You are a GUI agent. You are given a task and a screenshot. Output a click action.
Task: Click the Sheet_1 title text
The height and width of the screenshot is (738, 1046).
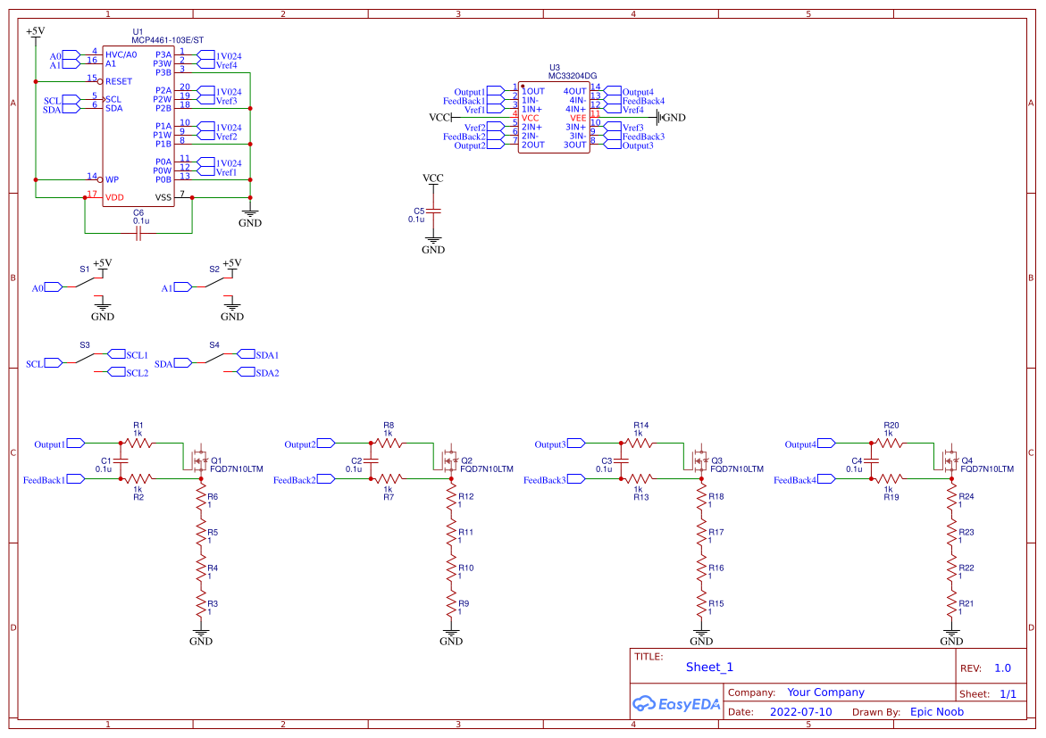pyautogui.click(x=708, y=667)
